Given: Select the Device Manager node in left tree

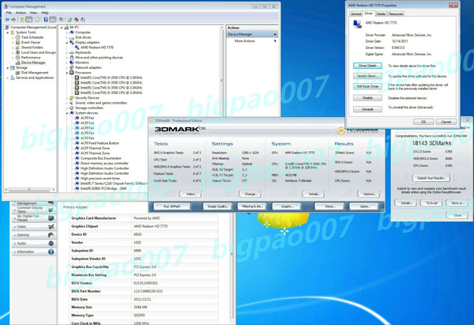Looking at the screenshot, I should [33, 62].
